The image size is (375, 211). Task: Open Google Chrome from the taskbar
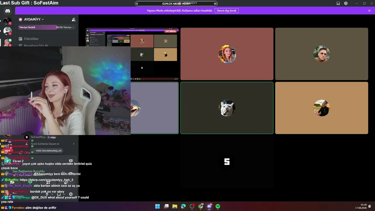(x=201, y=206)
